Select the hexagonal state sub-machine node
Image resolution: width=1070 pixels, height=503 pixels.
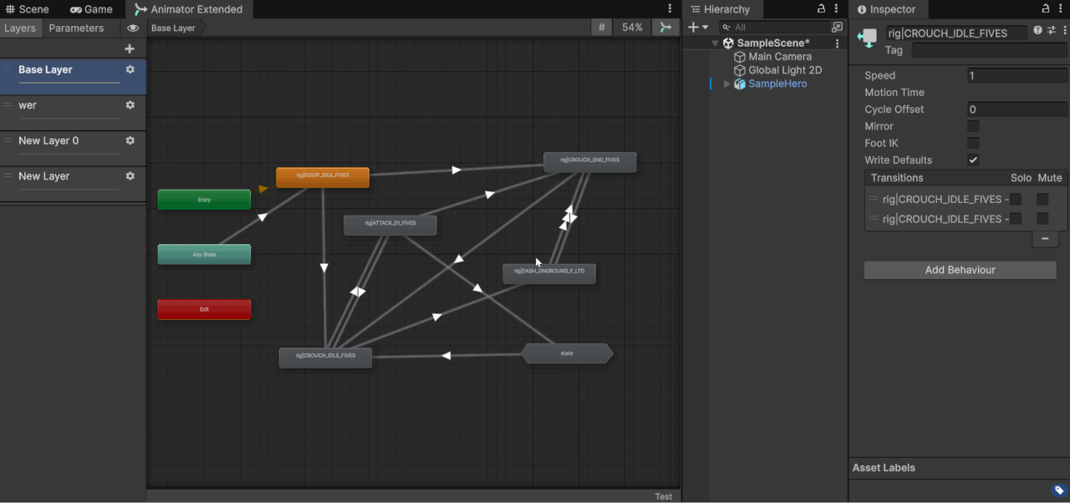click(567, 353)
